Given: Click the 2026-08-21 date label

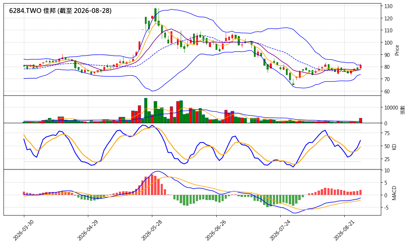Looking at the screenshot, I should [x=343, y=230].
